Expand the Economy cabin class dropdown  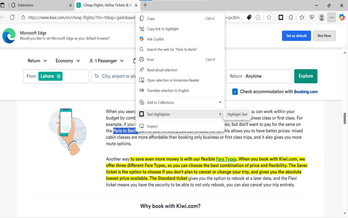pos(68,61)
